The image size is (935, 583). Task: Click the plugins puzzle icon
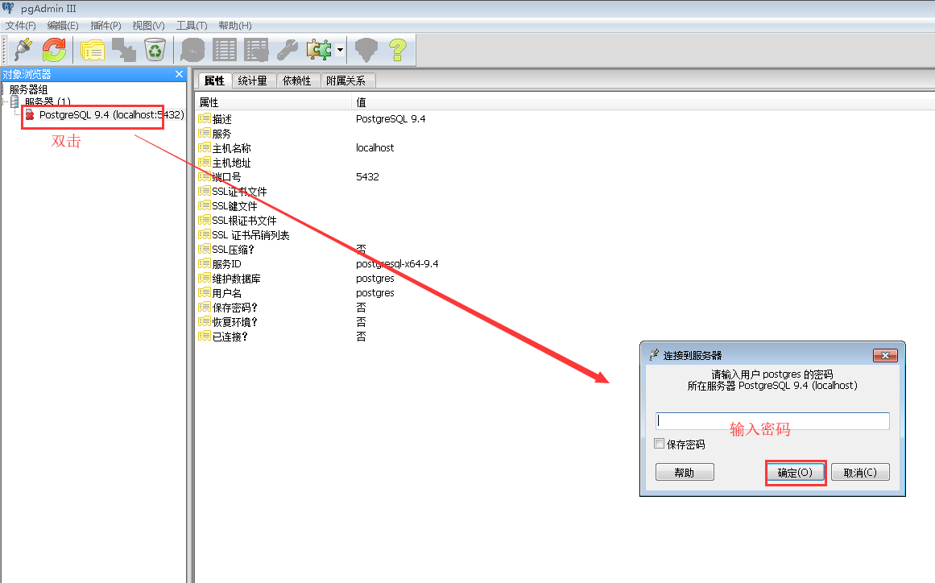(x=319, y=50)
